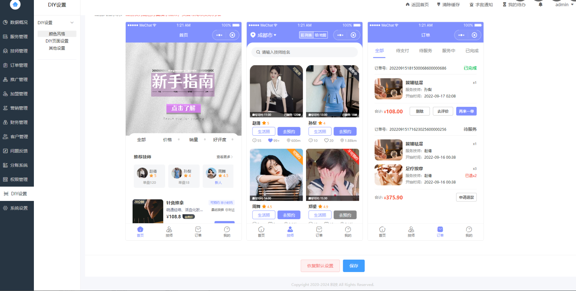This screenshot has height=291, width=576.
Task: Switch to 列表 view in technician preview
Action: pyautogui.click(x=306, y=35)
